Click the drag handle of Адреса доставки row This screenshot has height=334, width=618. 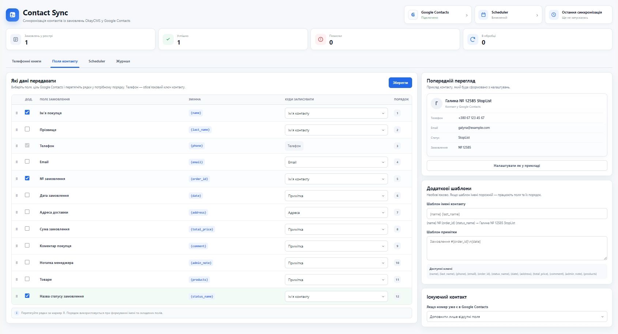pos(17,212)
